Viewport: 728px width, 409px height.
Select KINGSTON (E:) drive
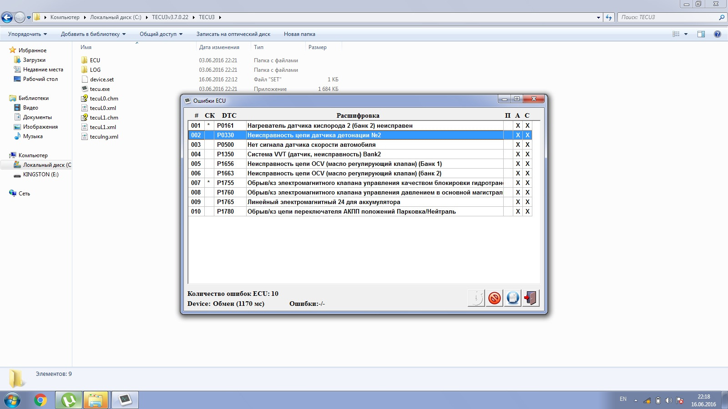pyautogui.click(x=40, y=175)
